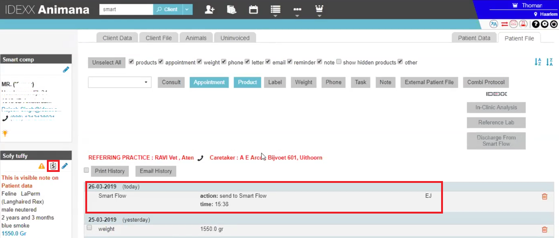The width and height of the screenshot is (559, 238).
Task: Open the cash register icon
Action: coord(231,9)
